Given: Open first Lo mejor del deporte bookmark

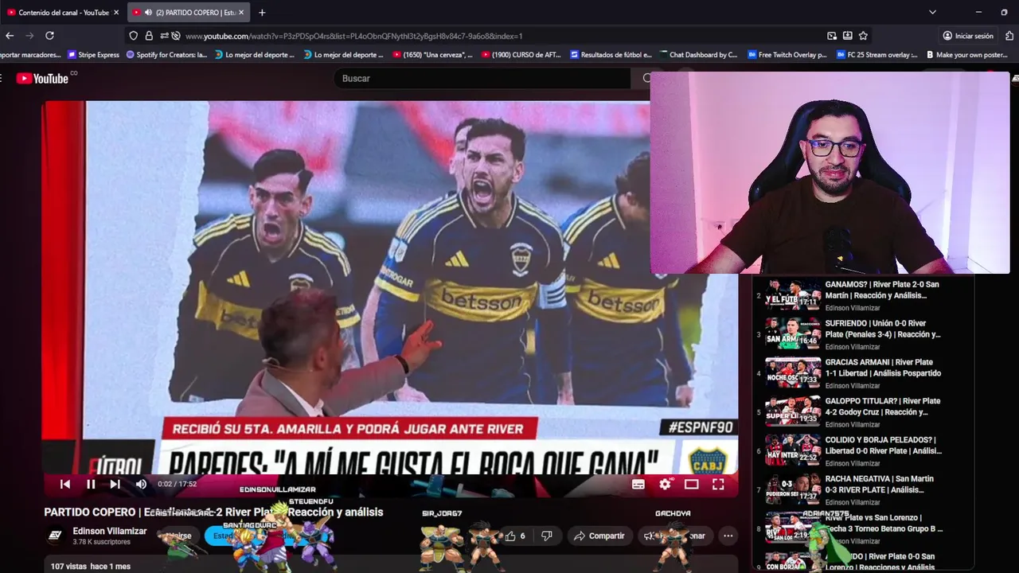Looking at the screenshot, I should click(x=255, y=55).
